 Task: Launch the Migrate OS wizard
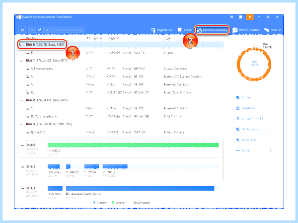[x=161, y=30]
